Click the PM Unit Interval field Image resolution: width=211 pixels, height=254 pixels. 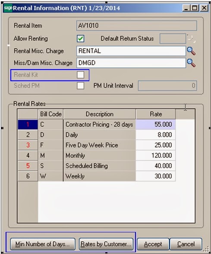tap(167, 86)
